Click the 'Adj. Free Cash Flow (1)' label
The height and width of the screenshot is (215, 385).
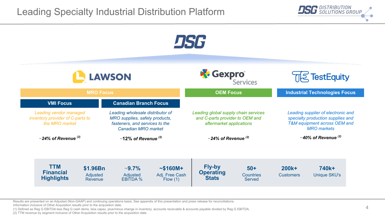coord(171,177)
